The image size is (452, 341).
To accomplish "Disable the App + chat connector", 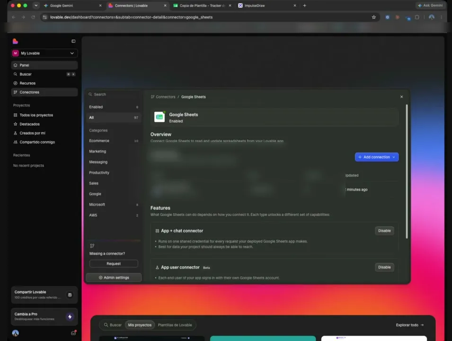I will pos(384,231).
